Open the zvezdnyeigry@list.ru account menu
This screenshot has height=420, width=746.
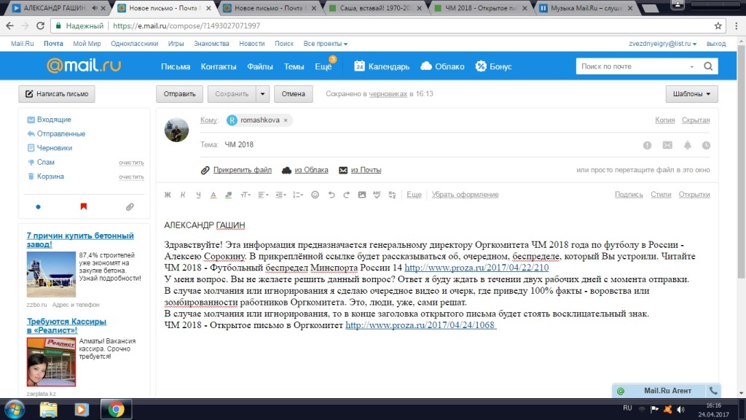663,43
